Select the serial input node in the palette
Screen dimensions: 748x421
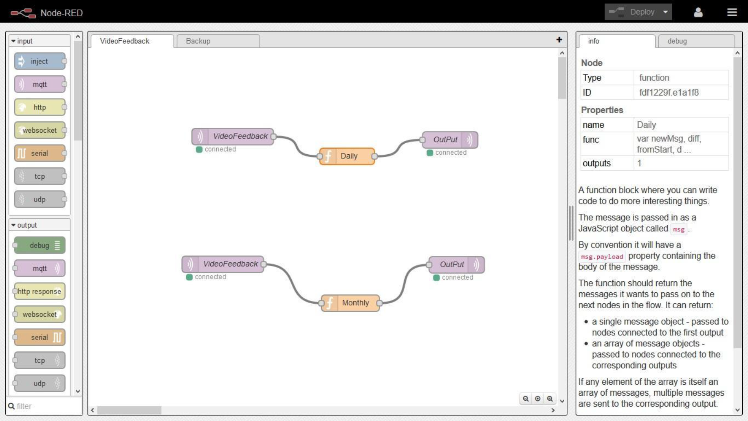tap(40, 153)
